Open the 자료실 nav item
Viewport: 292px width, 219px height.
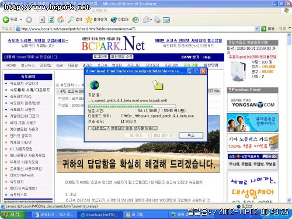(x=72, y=65)
